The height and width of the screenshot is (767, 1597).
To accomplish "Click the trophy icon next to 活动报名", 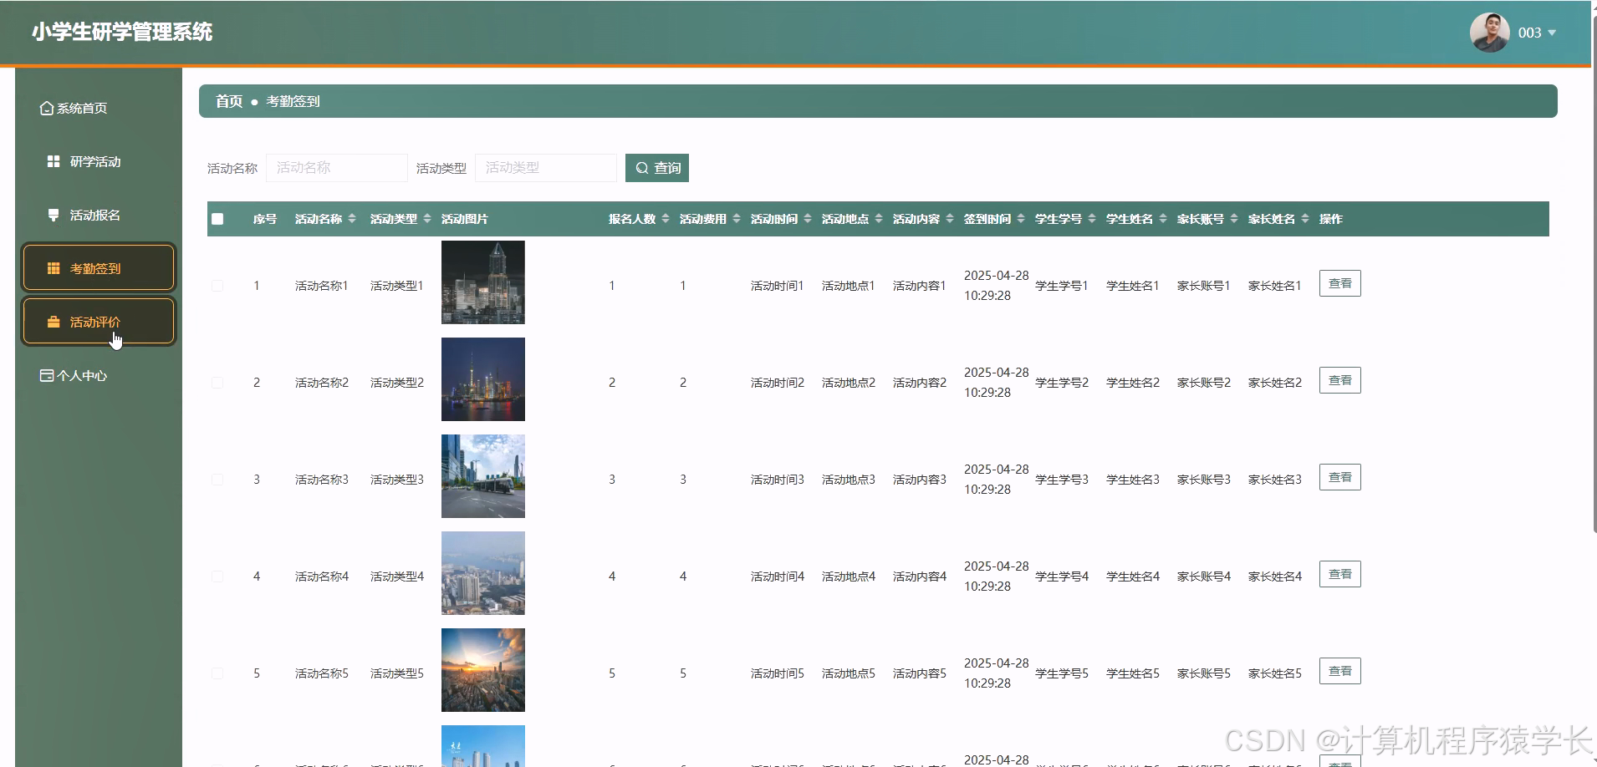I will point(54,215).
